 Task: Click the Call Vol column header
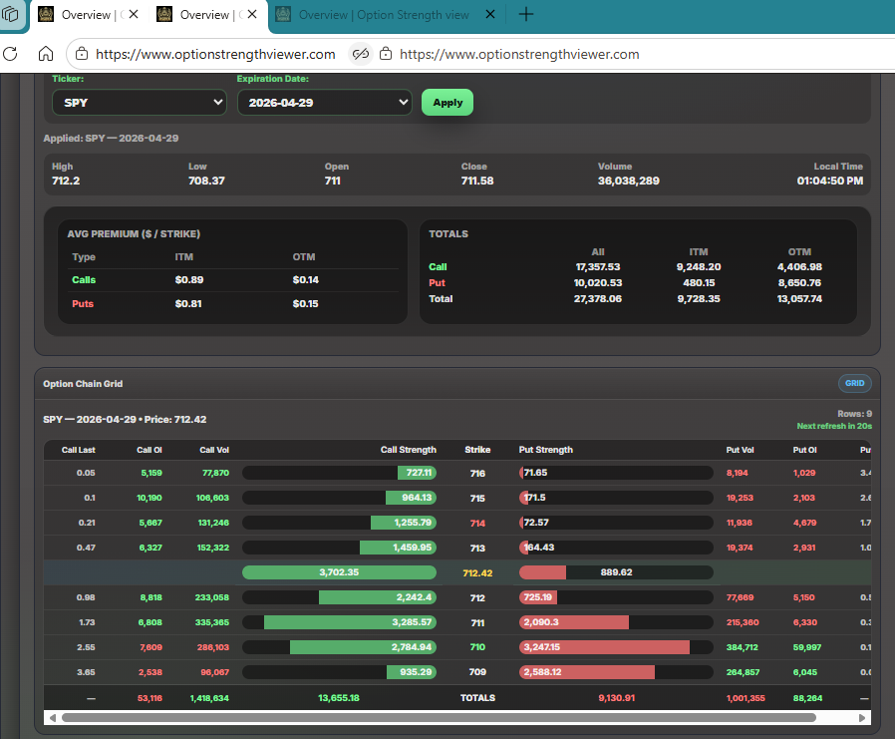pyautogui.click(x=214, y=450)
